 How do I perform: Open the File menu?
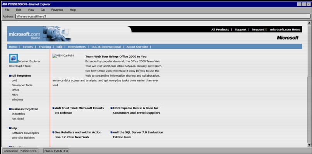click(7, 10)
